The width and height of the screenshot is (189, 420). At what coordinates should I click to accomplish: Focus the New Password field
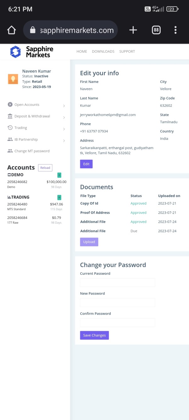point(117,302)
